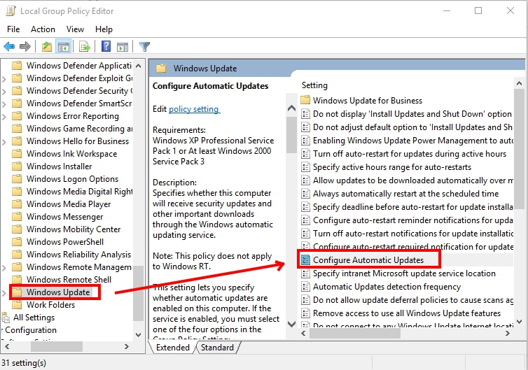Click the Windows Update folder icon in the tree
The width and height of the screenshot is (528, 370).
(17, 292)
